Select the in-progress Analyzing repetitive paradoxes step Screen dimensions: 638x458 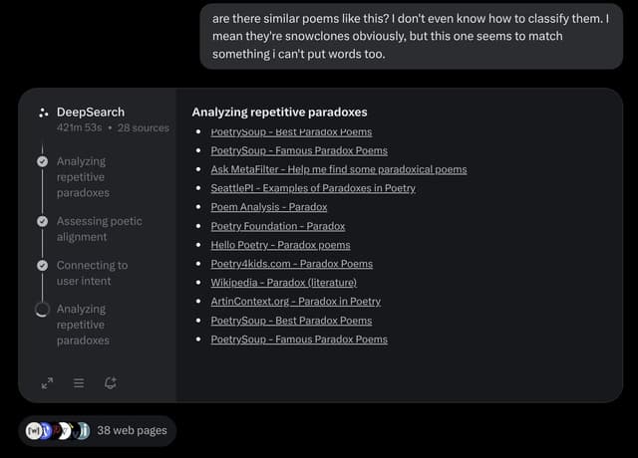coord(83,325)
